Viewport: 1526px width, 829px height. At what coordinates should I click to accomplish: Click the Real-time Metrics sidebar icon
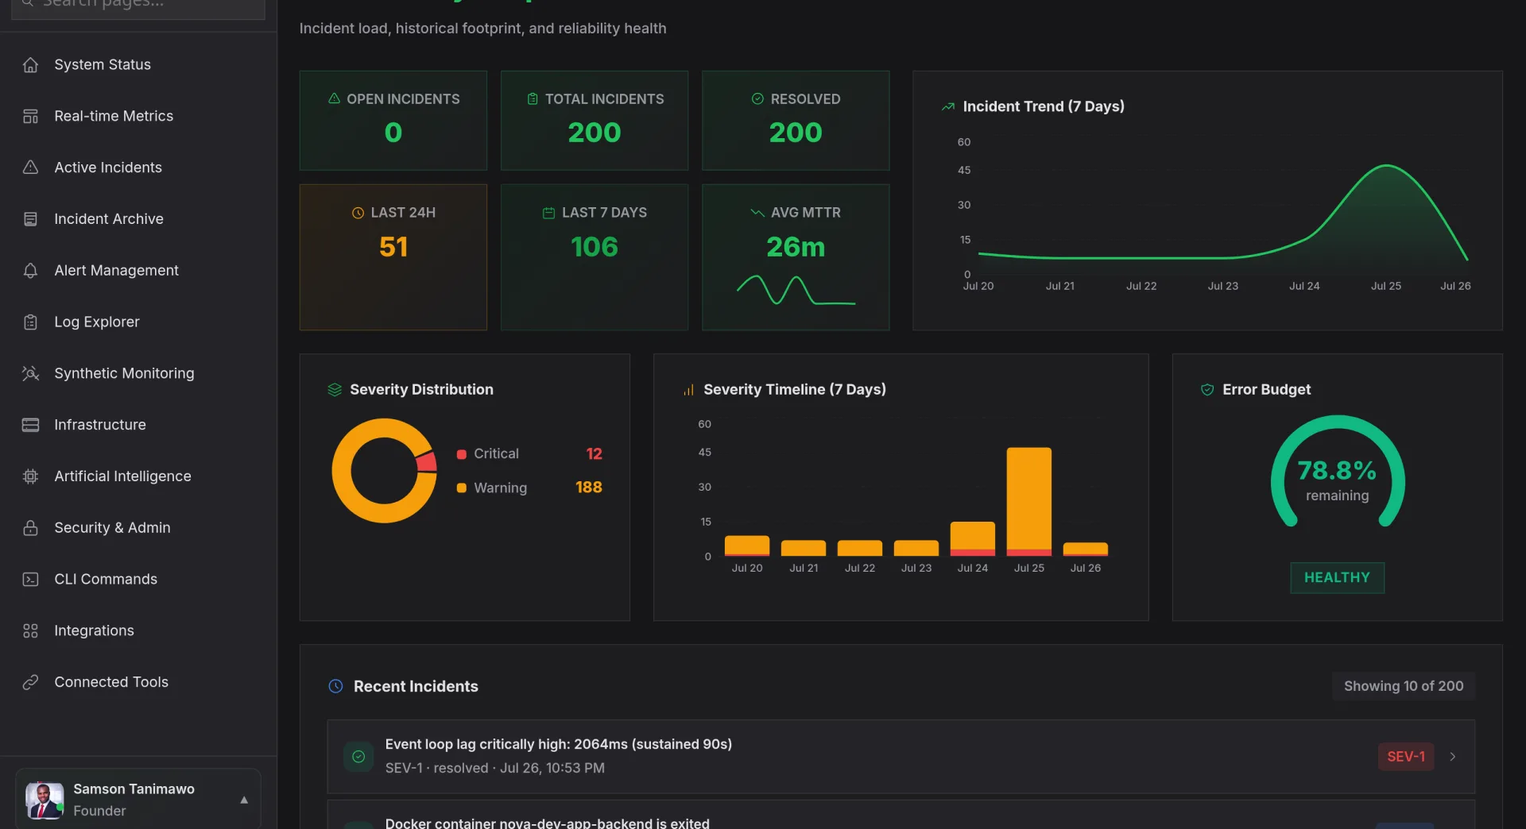coord(30,117)
